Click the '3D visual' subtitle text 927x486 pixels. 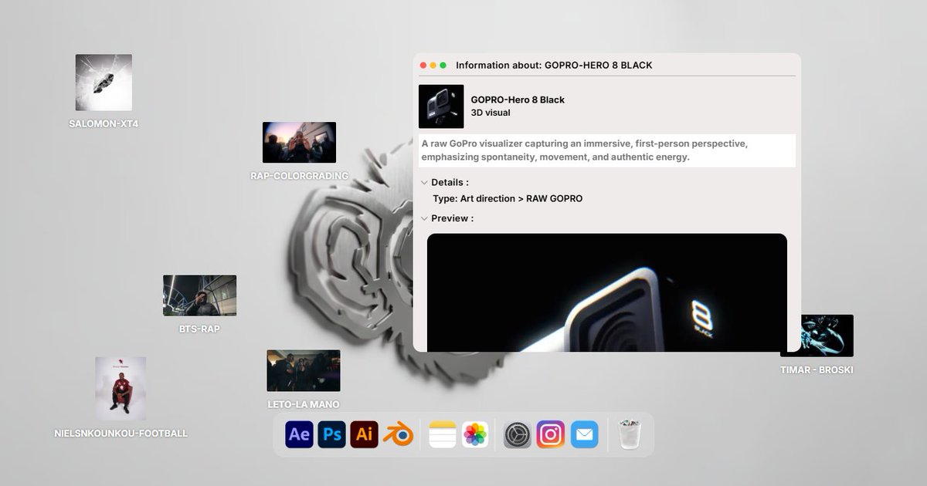coord(491,113)
